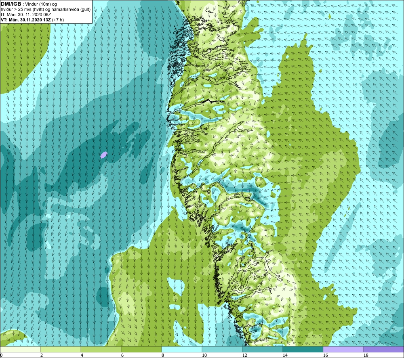Click the purple legend swatch above 18 m/s
This screenshot has width=404, height=358.
click(383, 349)
